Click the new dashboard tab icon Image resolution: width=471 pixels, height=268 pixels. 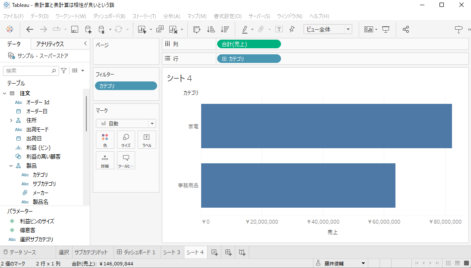tap(229, 252)
